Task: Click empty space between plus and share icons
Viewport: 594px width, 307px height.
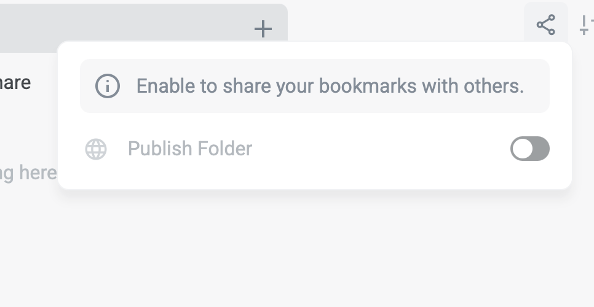Action: point(406,21)
